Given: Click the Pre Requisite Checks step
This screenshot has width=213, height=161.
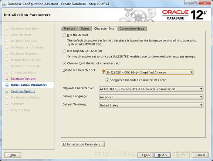Looking at the screenshot, I should 25,98.
